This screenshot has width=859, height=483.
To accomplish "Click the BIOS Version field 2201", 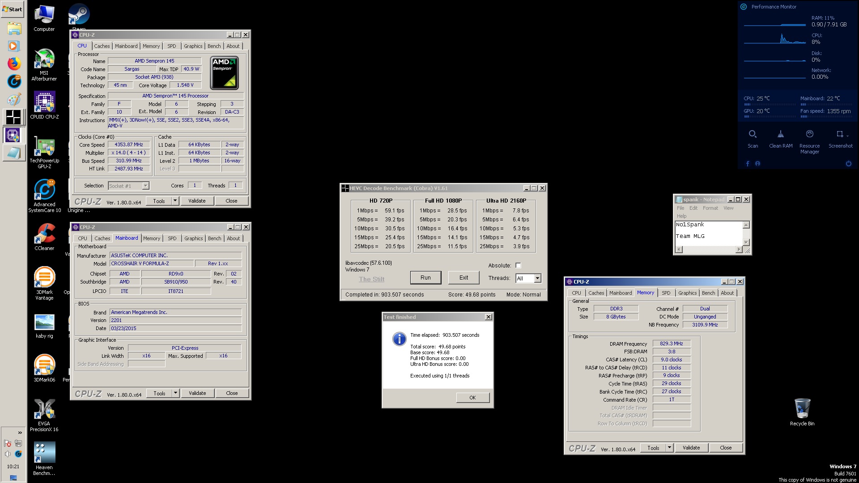I will [176, 320].
